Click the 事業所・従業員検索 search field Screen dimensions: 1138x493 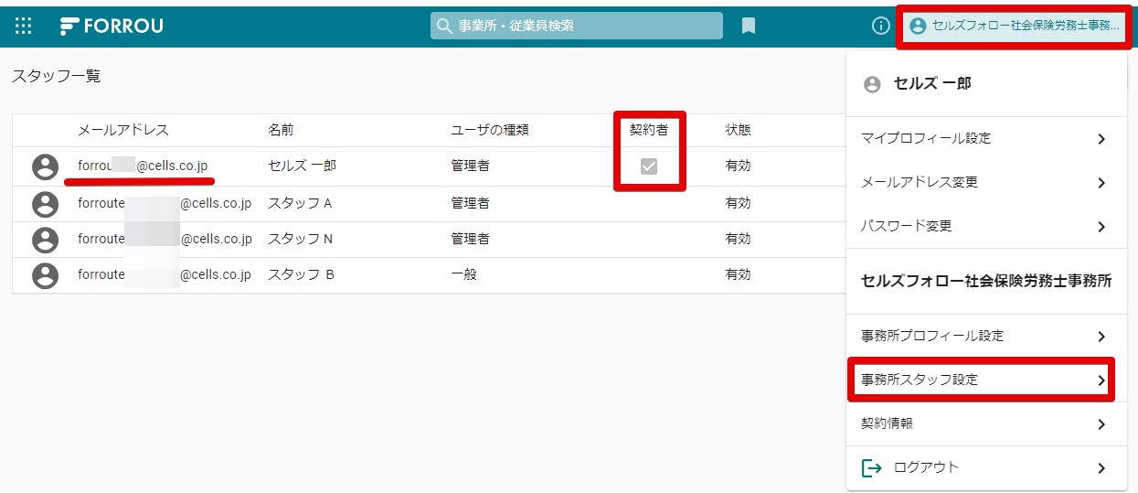tap(577, 26)
